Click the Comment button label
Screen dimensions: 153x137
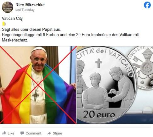(x=33, y=133)
